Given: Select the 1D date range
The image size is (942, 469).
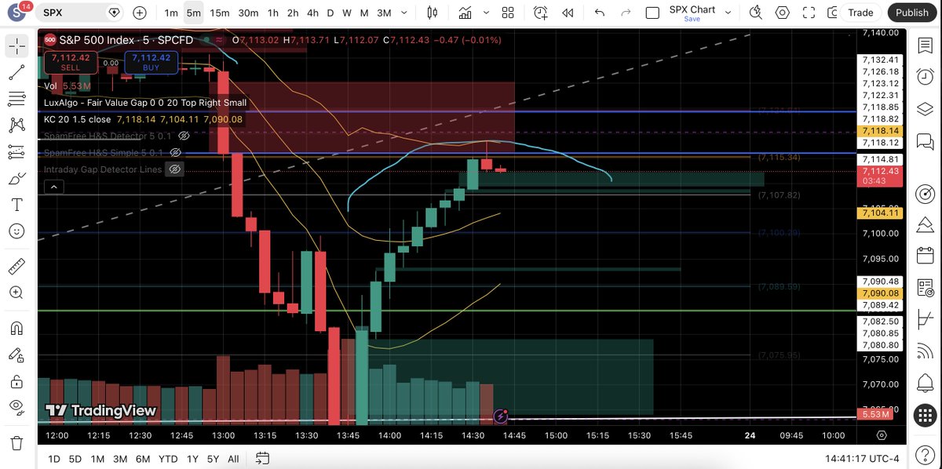Looking at the screenshot, I should coord(54,459).
